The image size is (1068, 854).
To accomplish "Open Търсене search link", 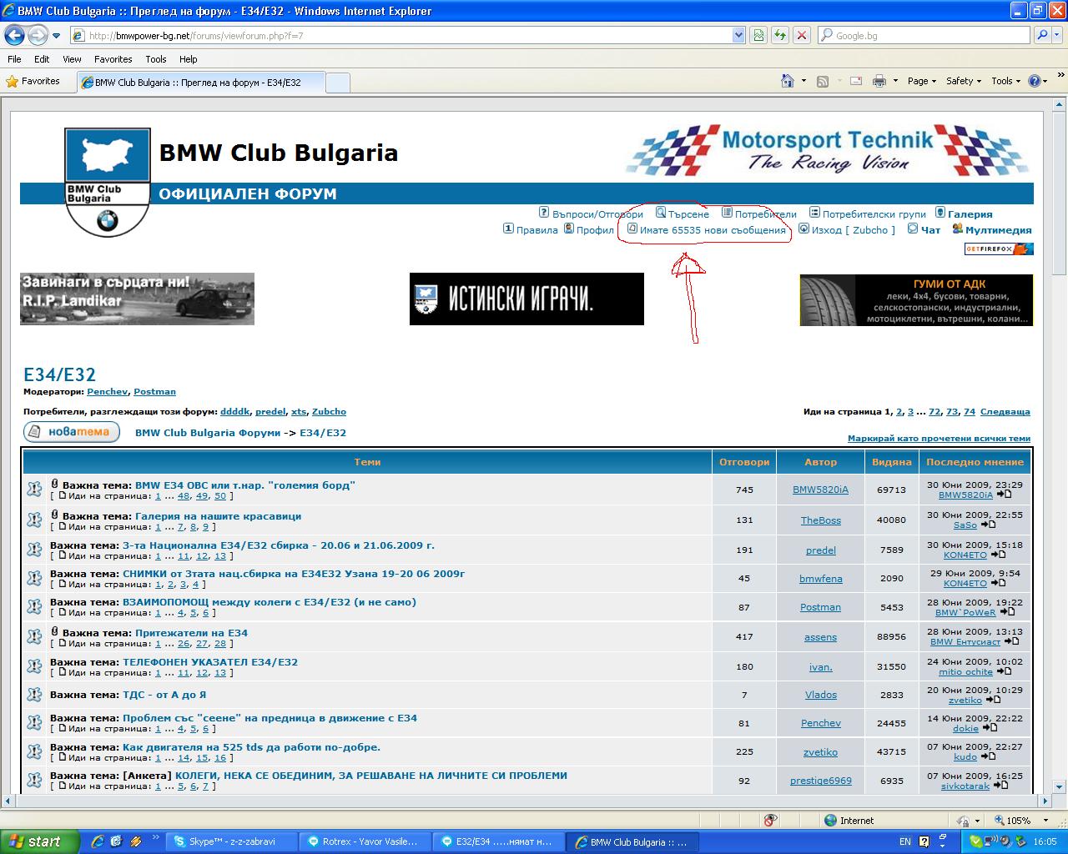I will coord(688,214).
